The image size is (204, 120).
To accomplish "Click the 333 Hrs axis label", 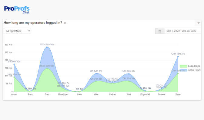I will 8,45.
